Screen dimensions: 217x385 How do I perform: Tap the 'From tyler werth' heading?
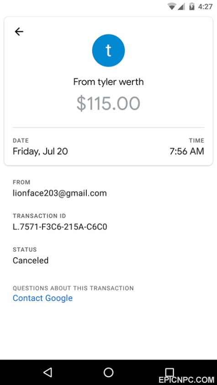(x=108, y=82)
